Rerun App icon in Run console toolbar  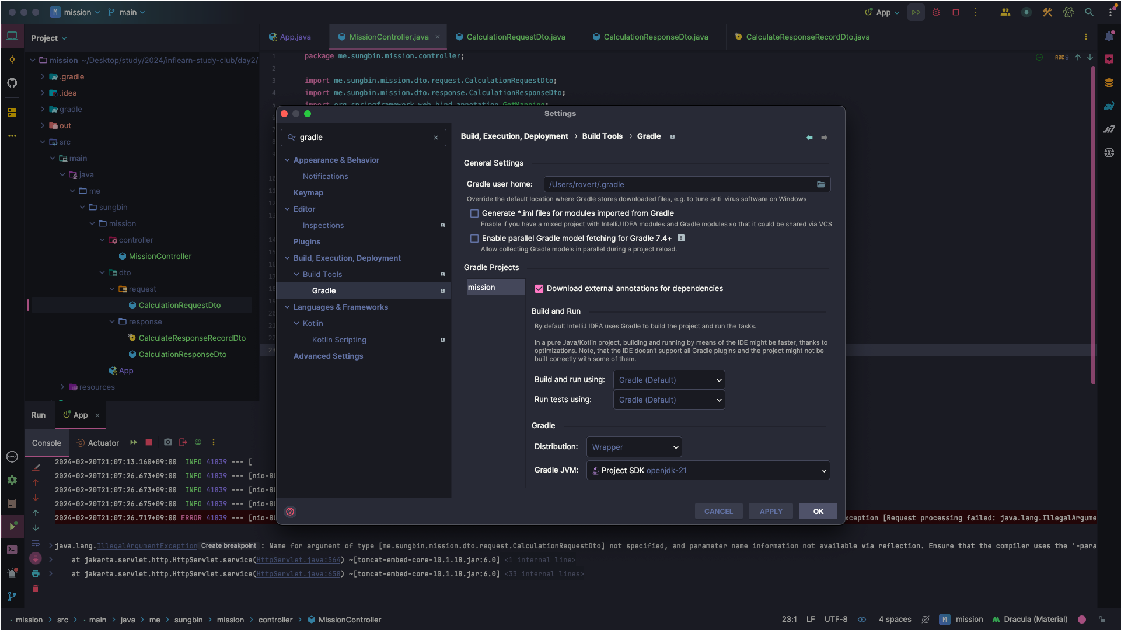pos(133,442)
